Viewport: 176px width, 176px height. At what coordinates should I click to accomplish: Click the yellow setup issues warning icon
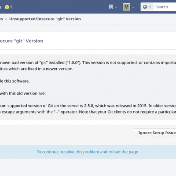pyautogui.click(x=7, y=7)
